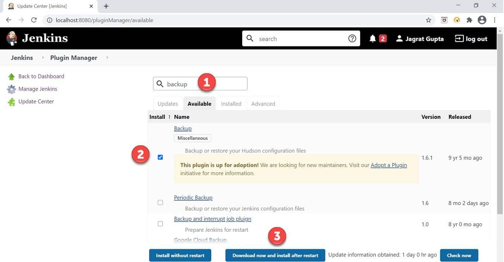
Task: Open the Updates tab
Action: coord(167,104)
